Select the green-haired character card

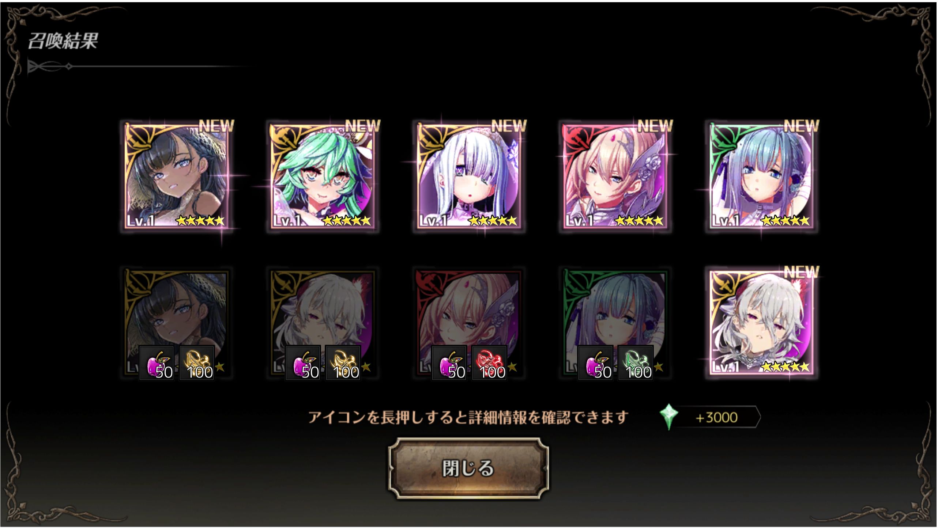pos(323,176)
